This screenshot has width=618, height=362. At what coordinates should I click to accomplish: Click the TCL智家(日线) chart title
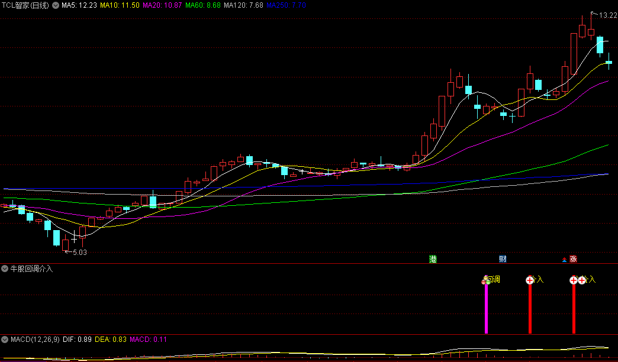[25, 5]
